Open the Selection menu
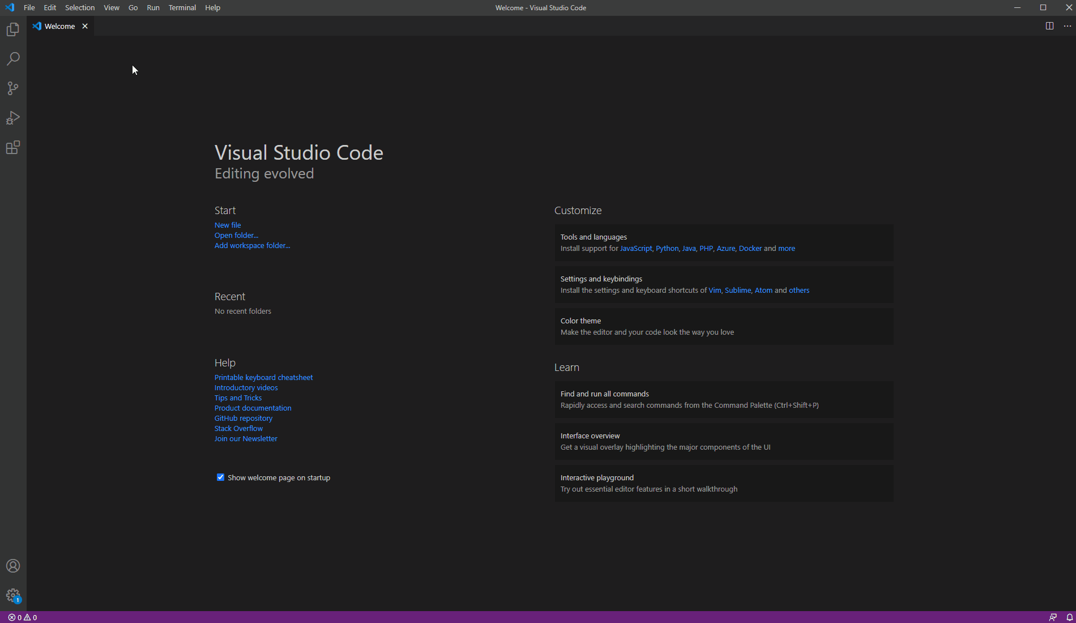This screenshot has height=623, width=1076. click(80, 7)
